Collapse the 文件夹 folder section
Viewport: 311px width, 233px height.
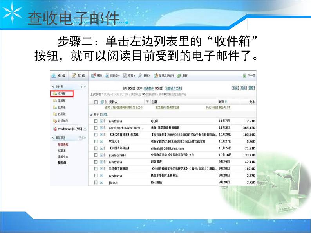[53, 87]
